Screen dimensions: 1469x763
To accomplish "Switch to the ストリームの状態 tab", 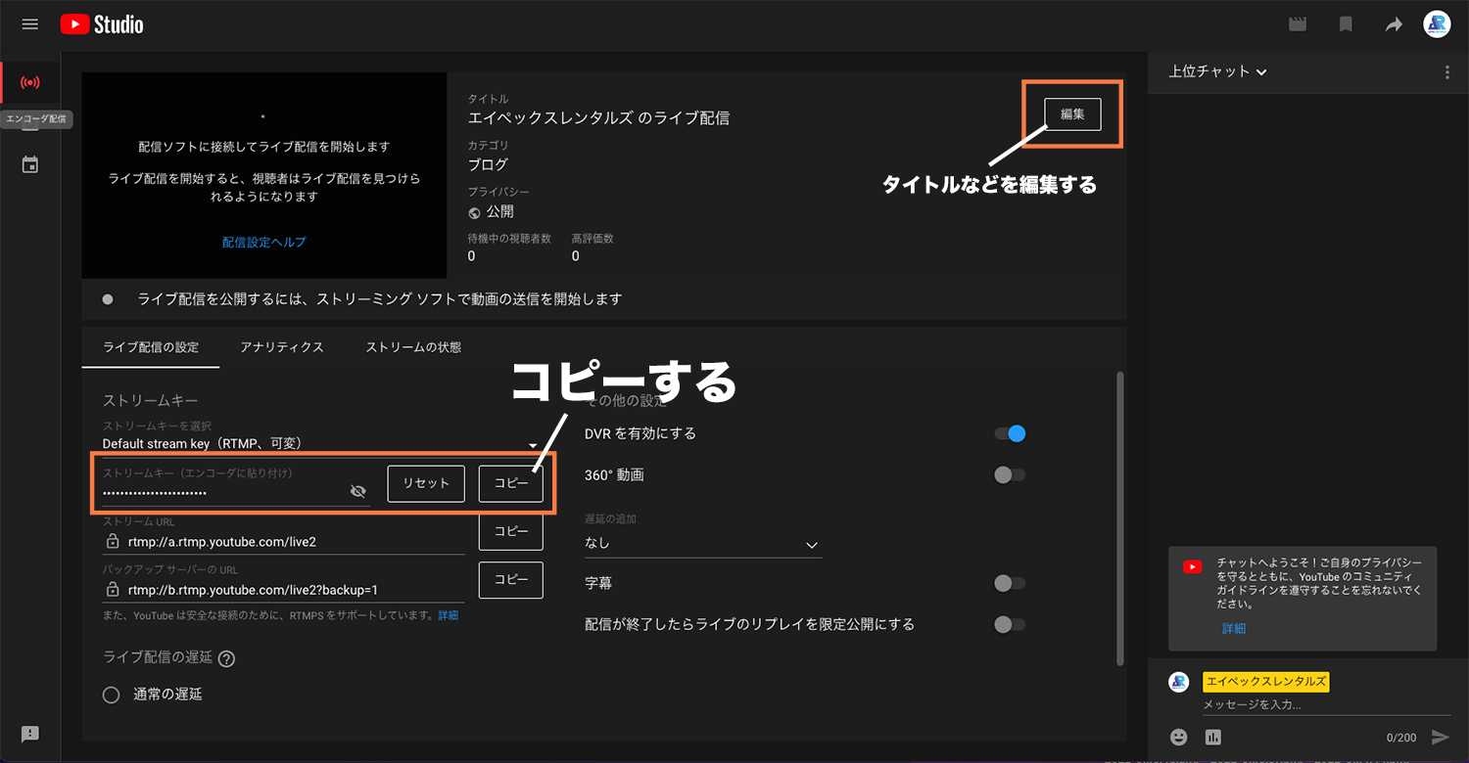I will tap(412, 346).
